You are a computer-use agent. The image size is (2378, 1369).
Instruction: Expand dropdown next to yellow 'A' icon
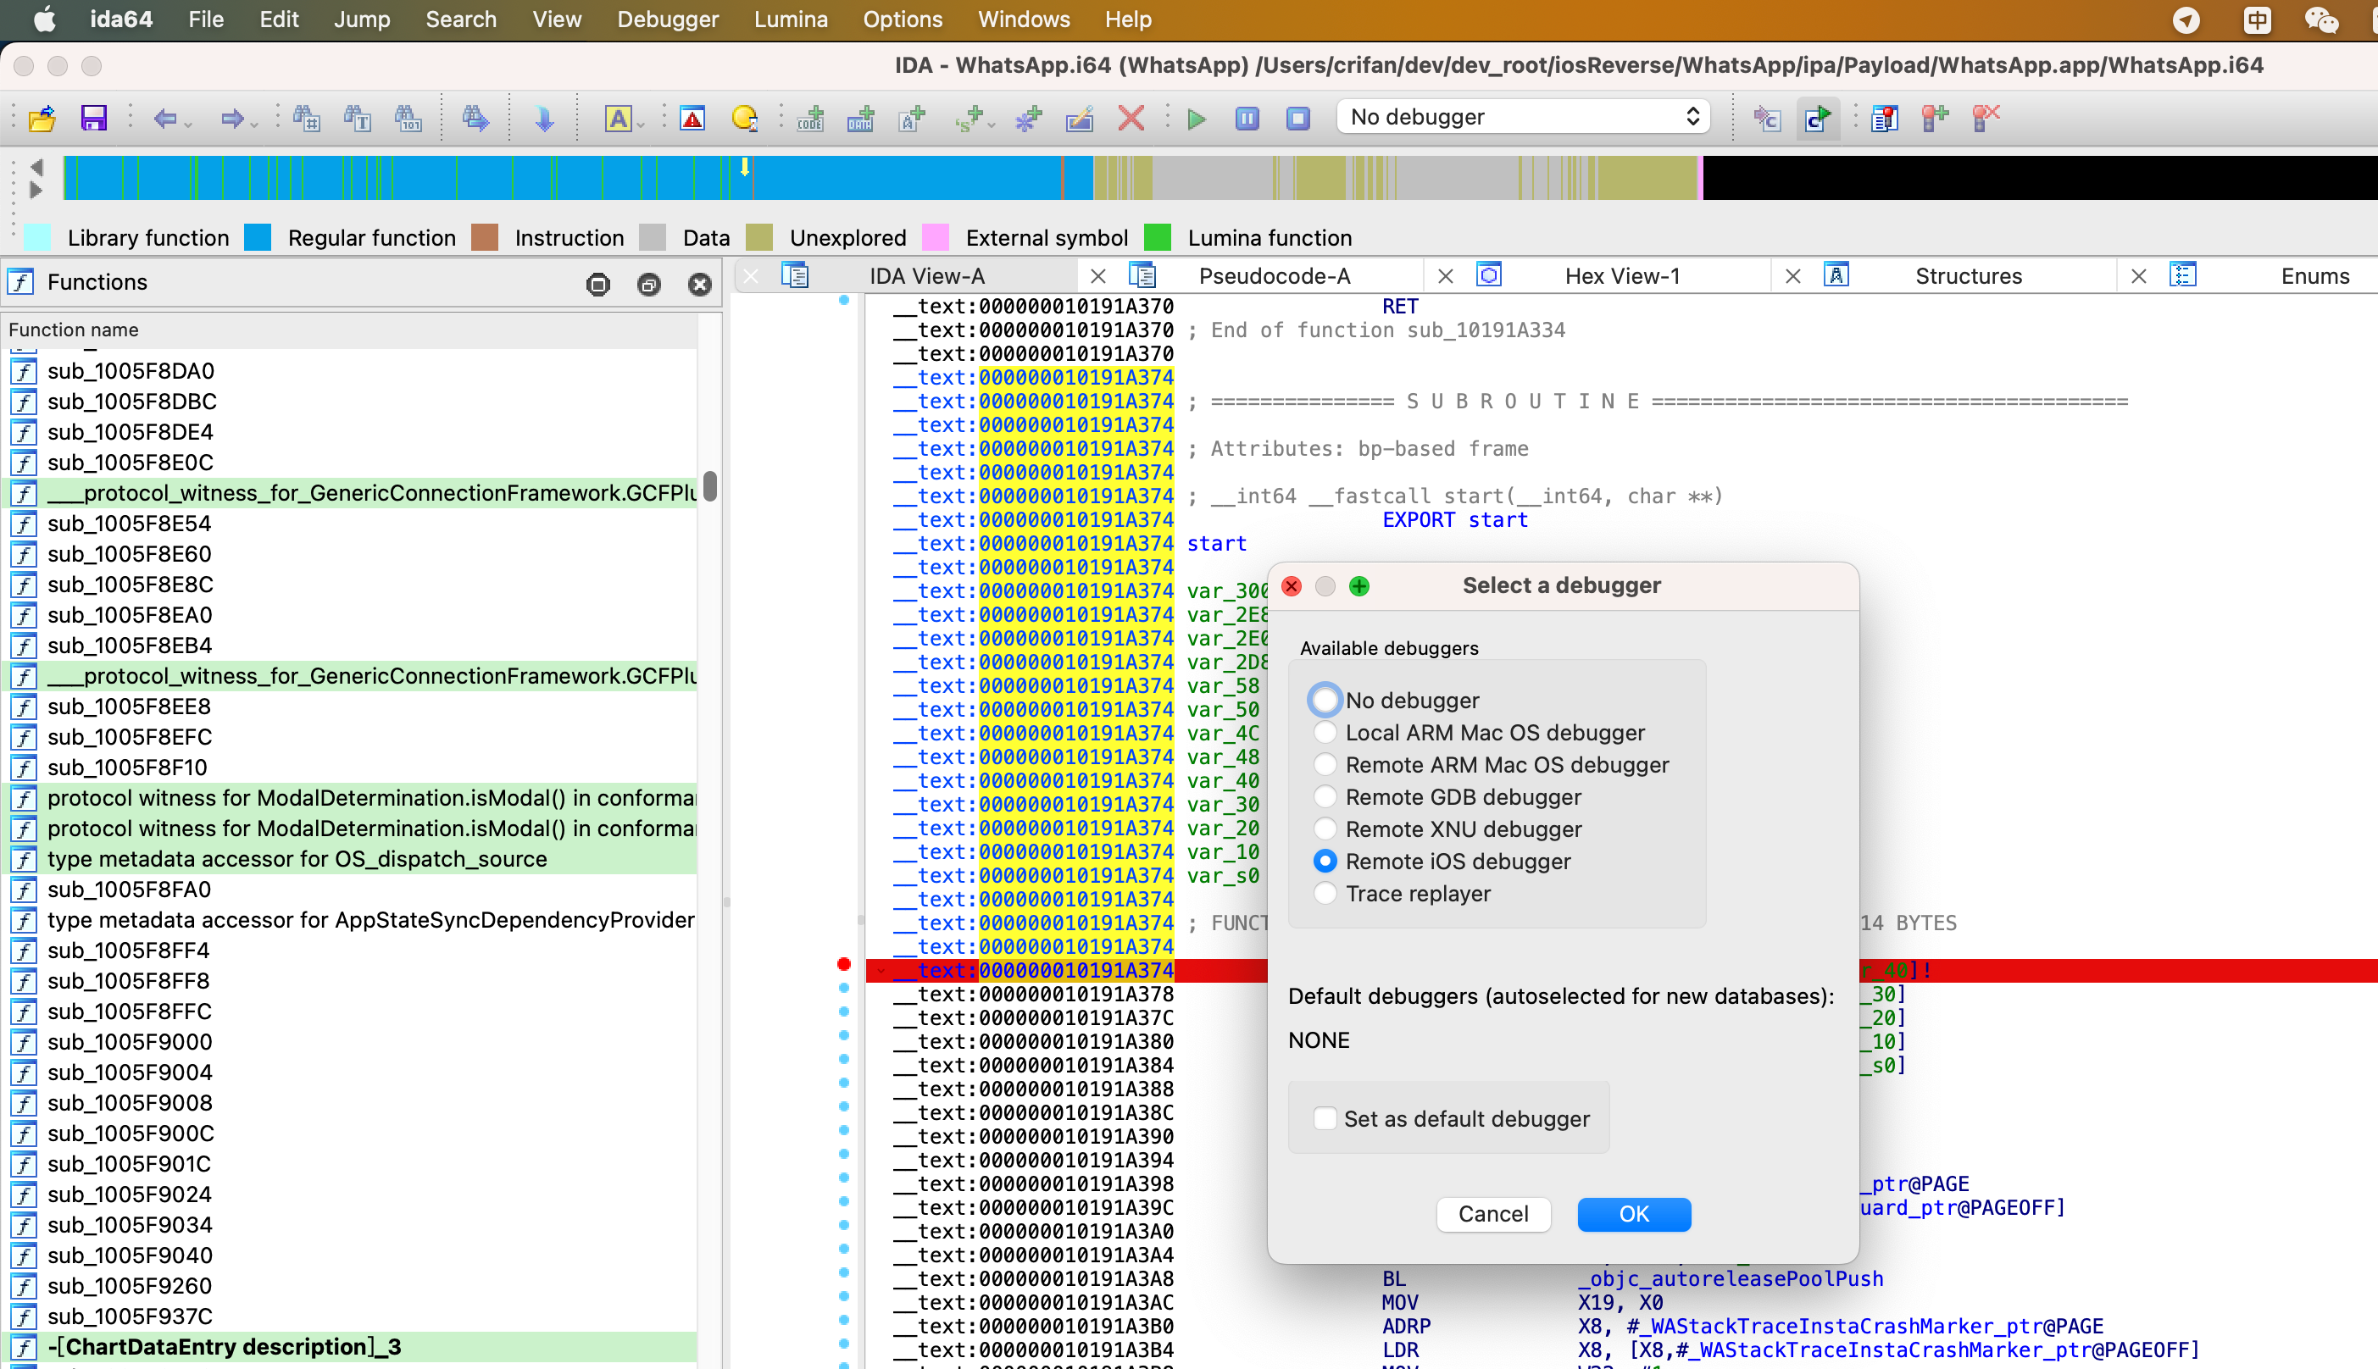pyautogui.click(x=641, y=125)
